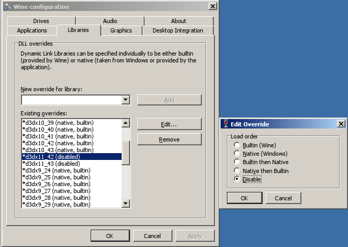Remove the selected override
Image resolution: width=348 pixels, height=247 pixels.
tap(169, 139)
